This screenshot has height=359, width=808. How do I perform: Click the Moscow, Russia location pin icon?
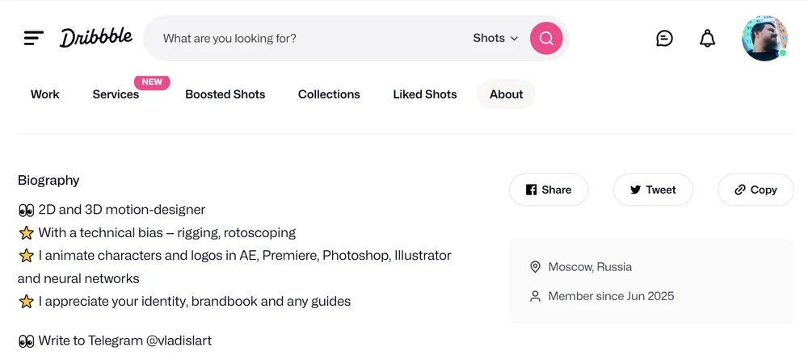pos(535,267)
